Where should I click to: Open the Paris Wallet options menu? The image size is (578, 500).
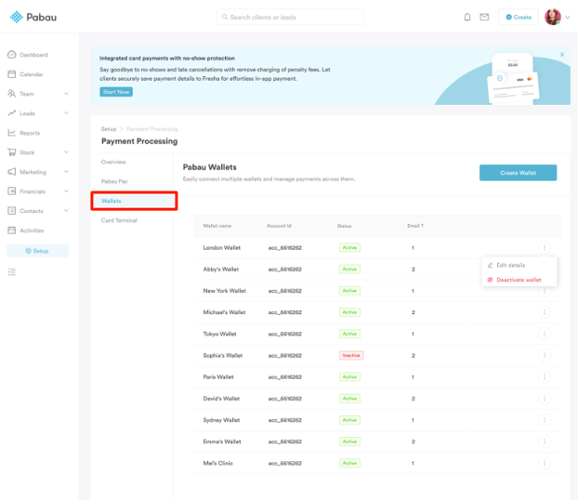point(545,376)
